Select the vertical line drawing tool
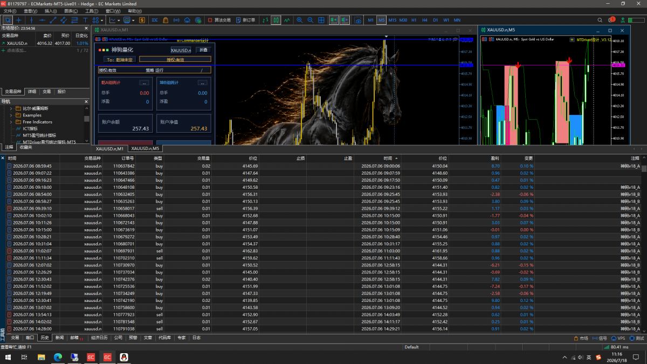Viewport: 647px width, 364px height. point(31,20)
